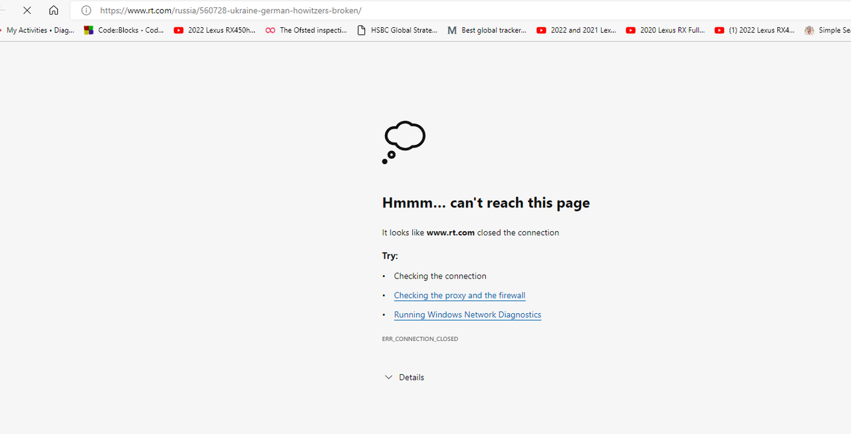
Task: Run Windows Network Diagnostics link
Action: (467, 314)
